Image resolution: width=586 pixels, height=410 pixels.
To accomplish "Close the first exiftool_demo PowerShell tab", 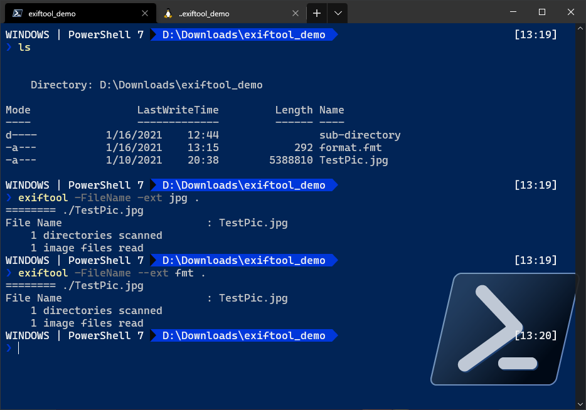I will (145, 13).
